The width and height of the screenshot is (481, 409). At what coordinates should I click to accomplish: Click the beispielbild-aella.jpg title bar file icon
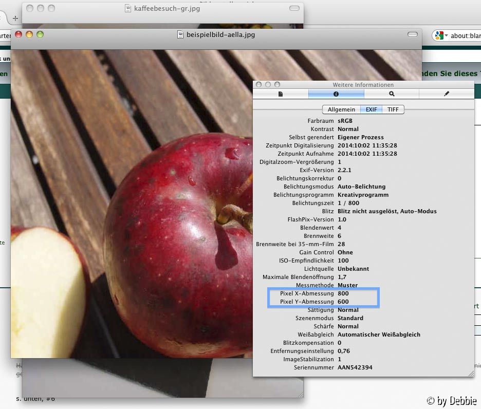180,35
